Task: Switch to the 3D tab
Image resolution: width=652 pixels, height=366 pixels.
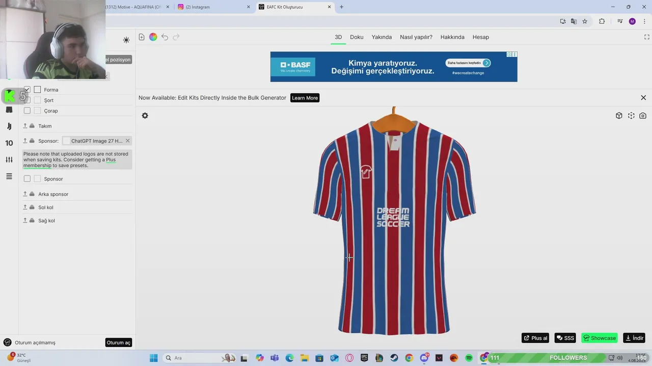Action: pos(338,37)
